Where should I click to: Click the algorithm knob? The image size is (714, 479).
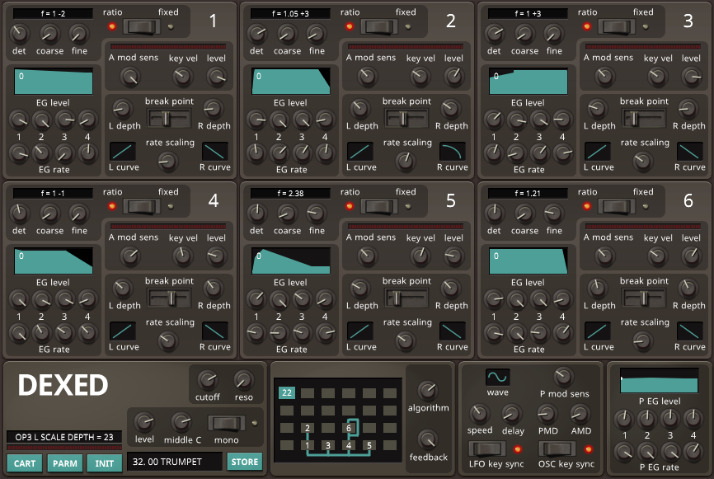click(428, 391)
